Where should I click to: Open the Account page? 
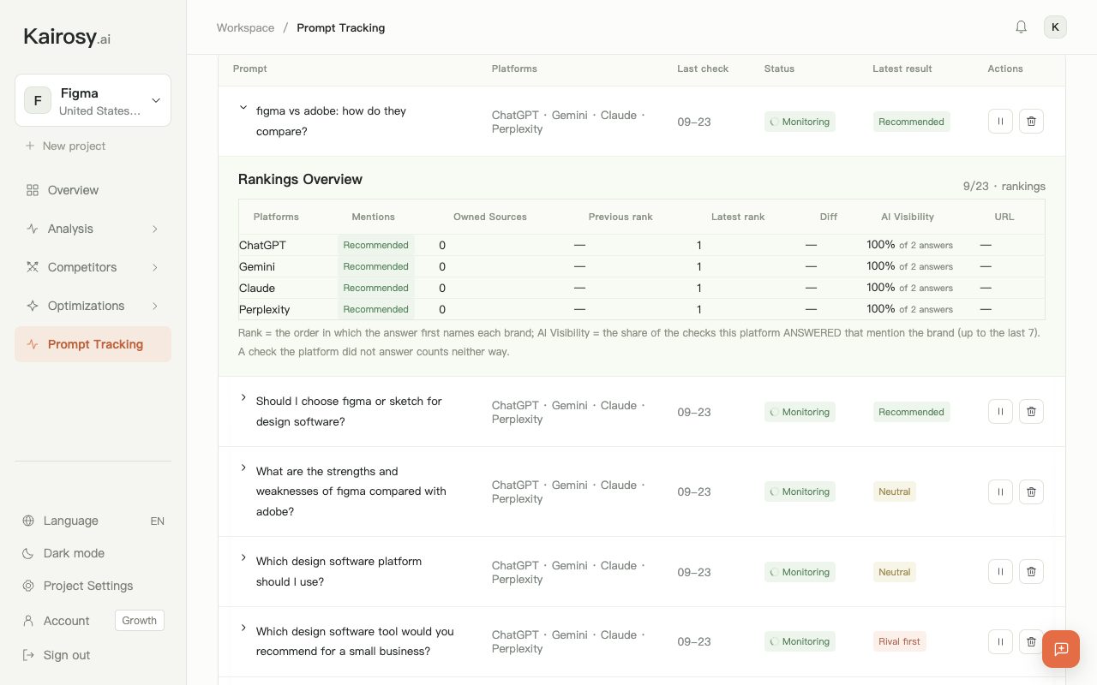(66, 621)
